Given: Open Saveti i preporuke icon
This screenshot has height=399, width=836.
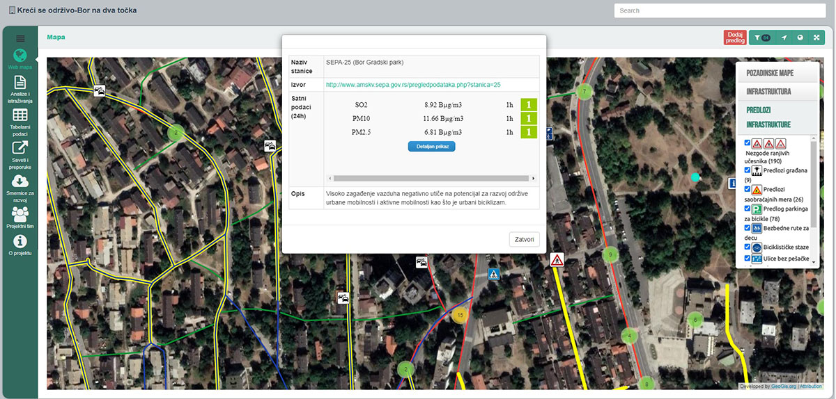Looking at the screenshot, I should [20, 147].
